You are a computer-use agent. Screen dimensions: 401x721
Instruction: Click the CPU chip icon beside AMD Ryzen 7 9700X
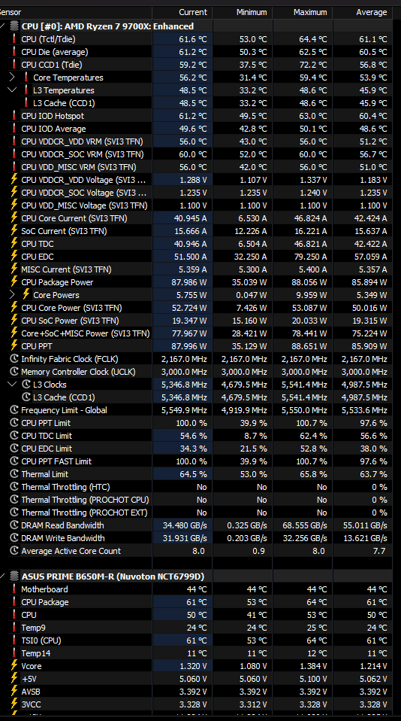point(14,26)
